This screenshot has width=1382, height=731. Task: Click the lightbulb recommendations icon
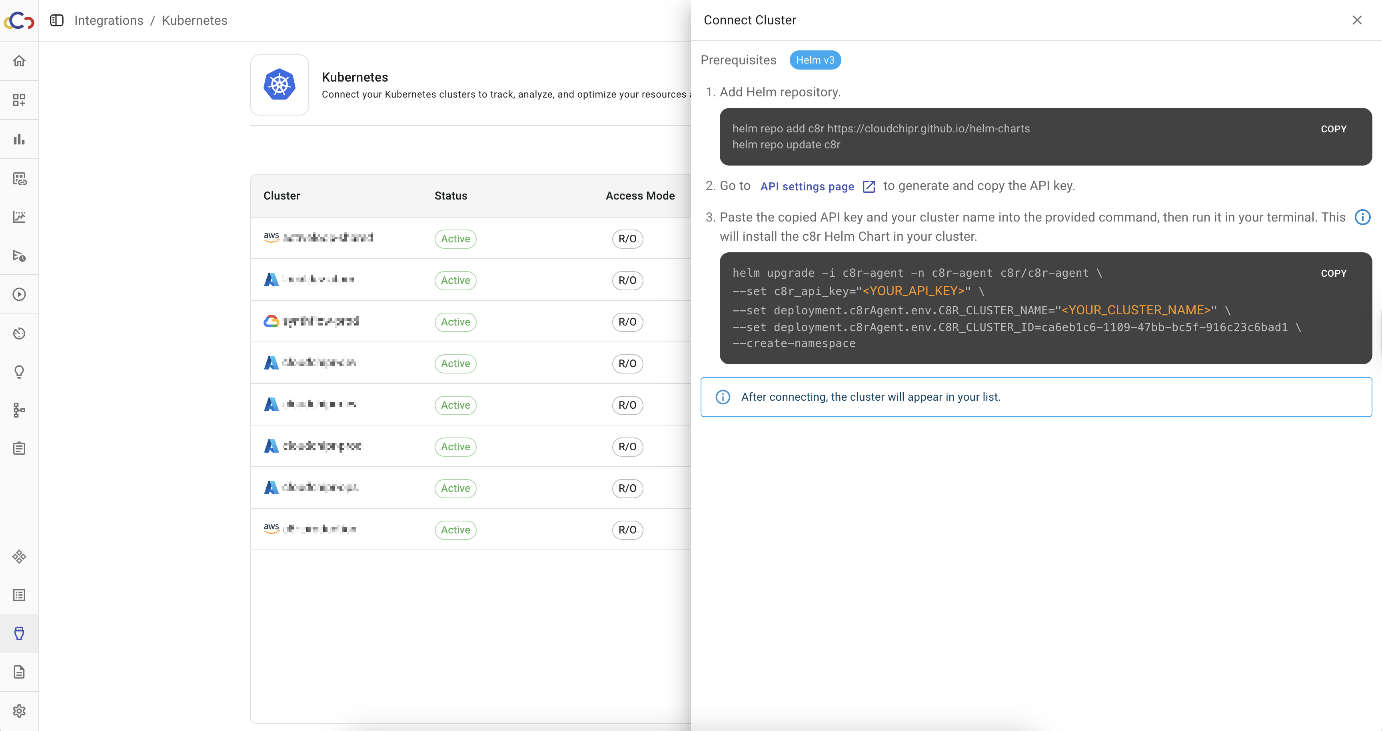click(19, 371)
